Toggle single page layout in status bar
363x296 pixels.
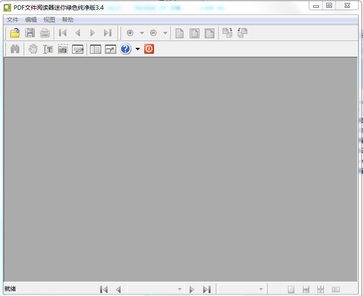pyautogui.click(x=291, y=289)
